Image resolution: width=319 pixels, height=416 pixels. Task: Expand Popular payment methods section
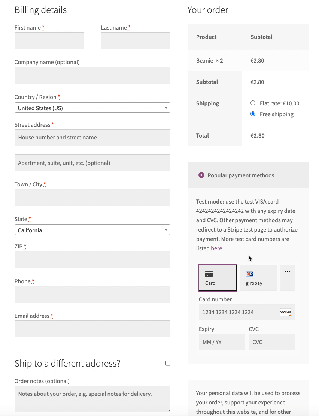[x=201, y=175]
